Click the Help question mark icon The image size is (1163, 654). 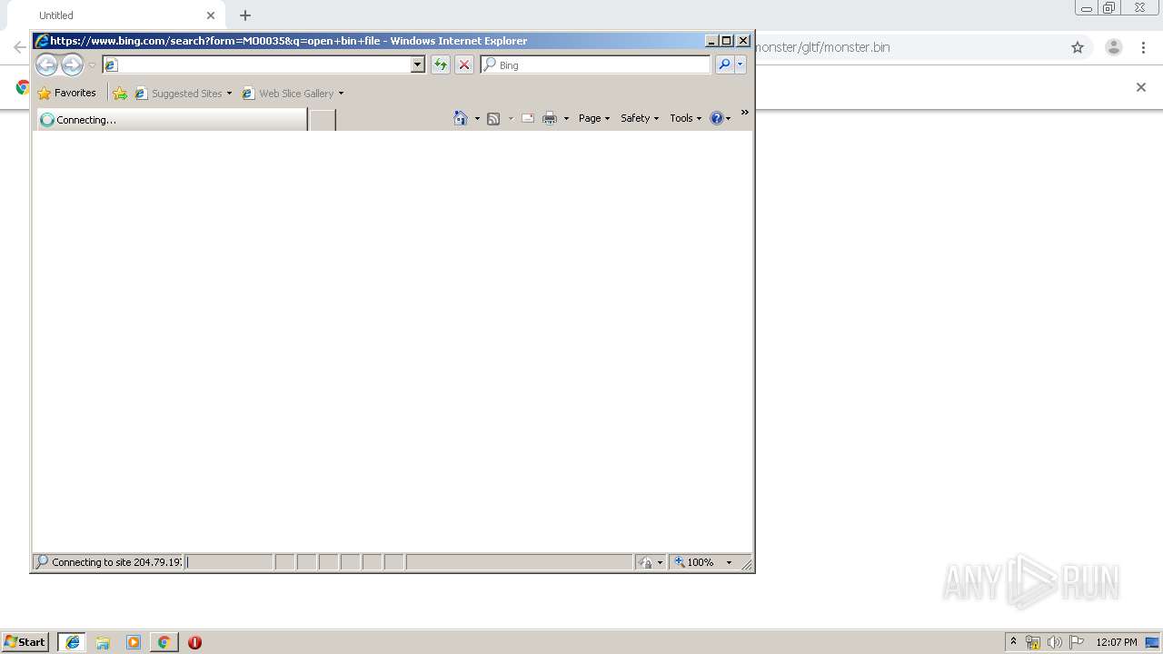(717, 118)
